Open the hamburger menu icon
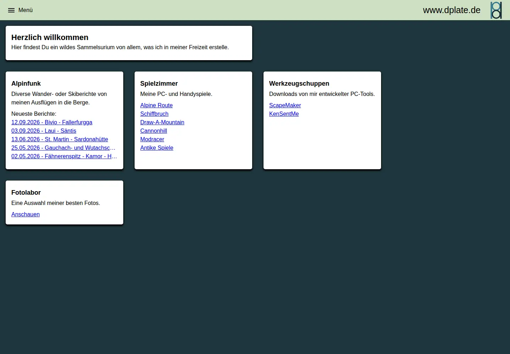Image resolution: width=510 pixels, height=354 pixels. coord(11,10)
